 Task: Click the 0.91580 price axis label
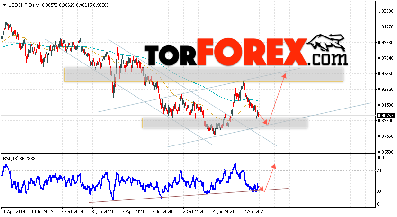[386, 105]
